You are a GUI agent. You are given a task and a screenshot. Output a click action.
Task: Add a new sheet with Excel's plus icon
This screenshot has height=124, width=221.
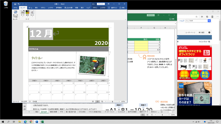coord(162,112)
